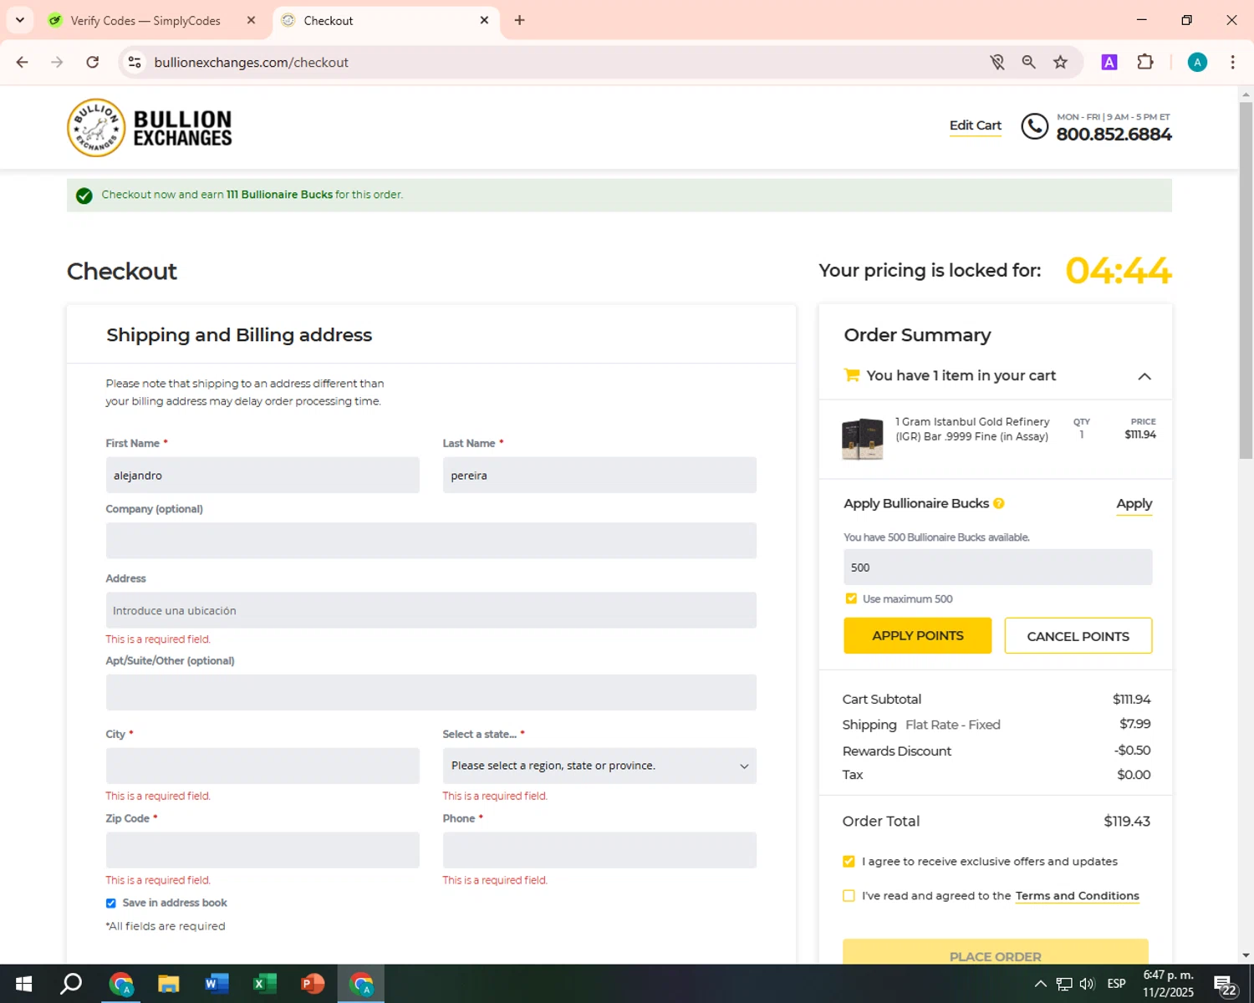The width and height of the screenshot is (1254, 1003).
Task: Open Word from taskbar
Action: (217, 984)
